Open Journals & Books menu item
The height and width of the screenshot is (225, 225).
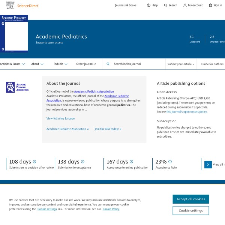[126, 5]
